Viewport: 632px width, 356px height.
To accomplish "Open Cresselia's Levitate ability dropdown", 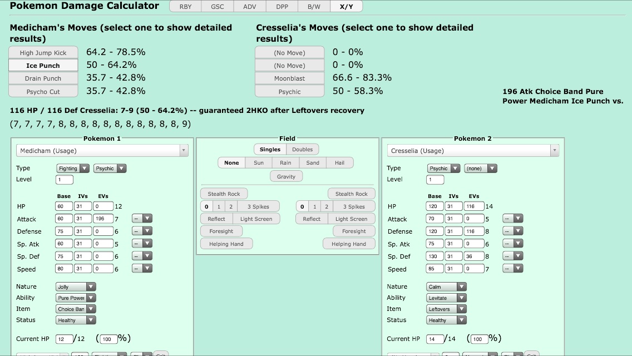I will tap(447, 298).
